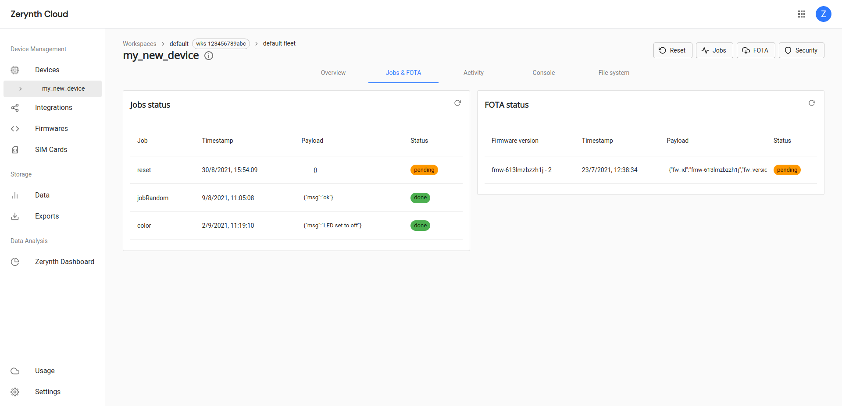Image resolution: width=842 pixels, height=406 pixels.
Task: Click the Data bar chart icon
Action: point(15,195)
